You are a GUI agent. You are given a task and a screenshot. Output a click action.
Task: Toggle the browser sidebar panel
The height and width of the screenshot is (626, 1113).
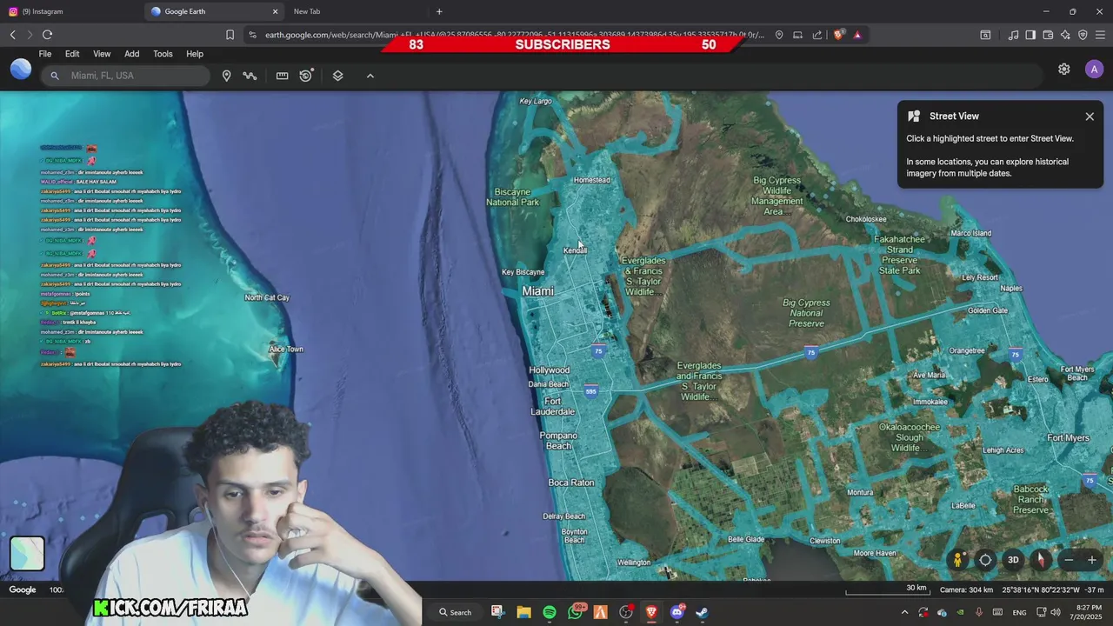pos(1030,35)
